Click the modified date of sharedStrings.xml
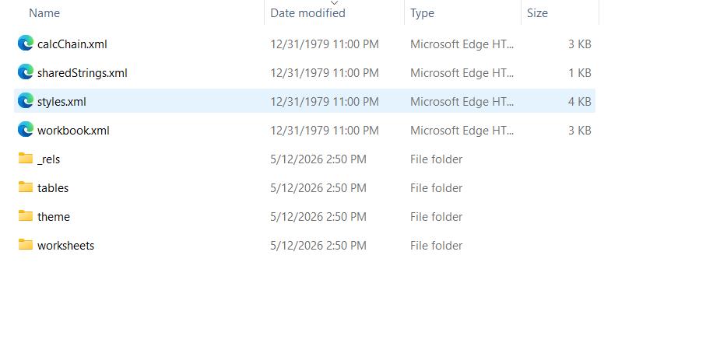 click(x=324, y=73)
